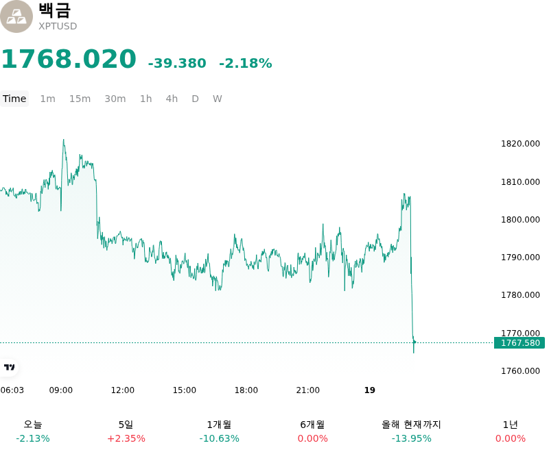This screenshot has height=452, width=549.
Task: Select the W weekly interval
Action: (x=218, y=99)
